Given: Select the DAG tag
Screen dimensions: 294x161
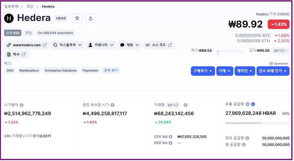Looking at the screenshot, I should [10, 70].
